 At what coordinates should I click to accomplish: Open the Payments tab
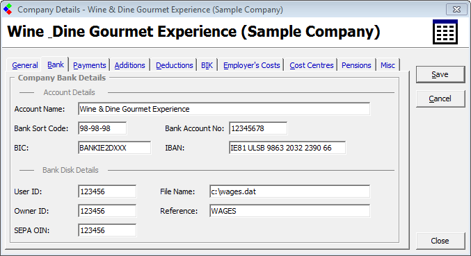point(90,65)
